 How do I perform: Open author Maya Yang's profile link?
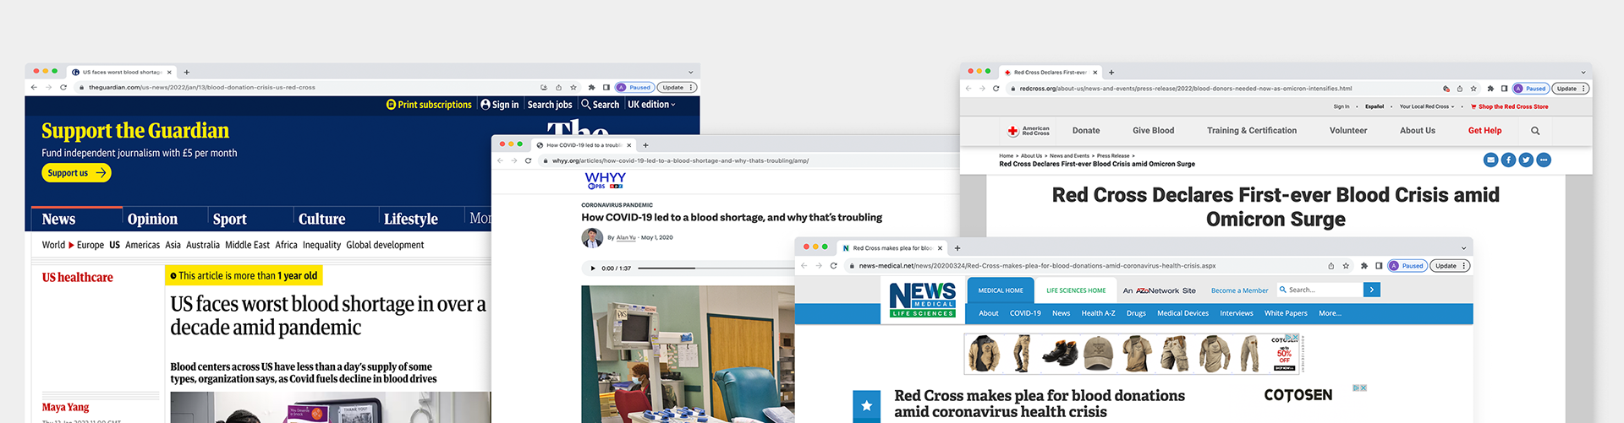pyautogui.click(x=65, y=407)
